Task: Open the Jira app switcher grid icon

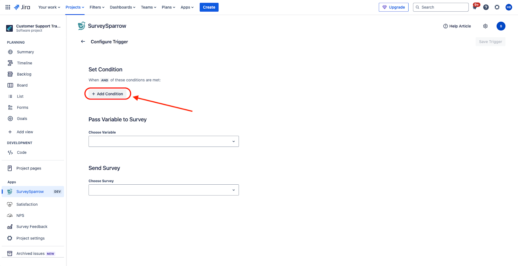Action: (8, 7)
